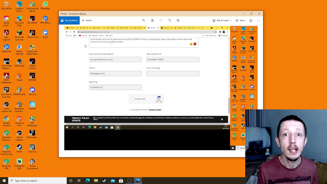Open File Explorer from the taskbar

(96, 181)
